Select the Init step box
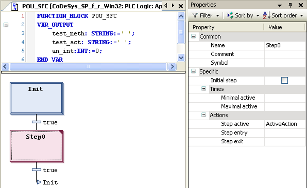Screen dimensions: 307x188 point(36,98)
